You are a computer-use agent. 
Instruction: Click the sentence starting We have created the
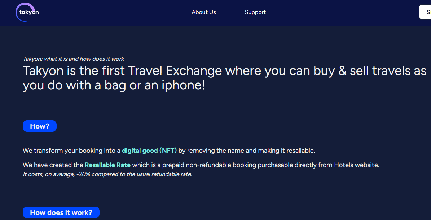(201, 165)
